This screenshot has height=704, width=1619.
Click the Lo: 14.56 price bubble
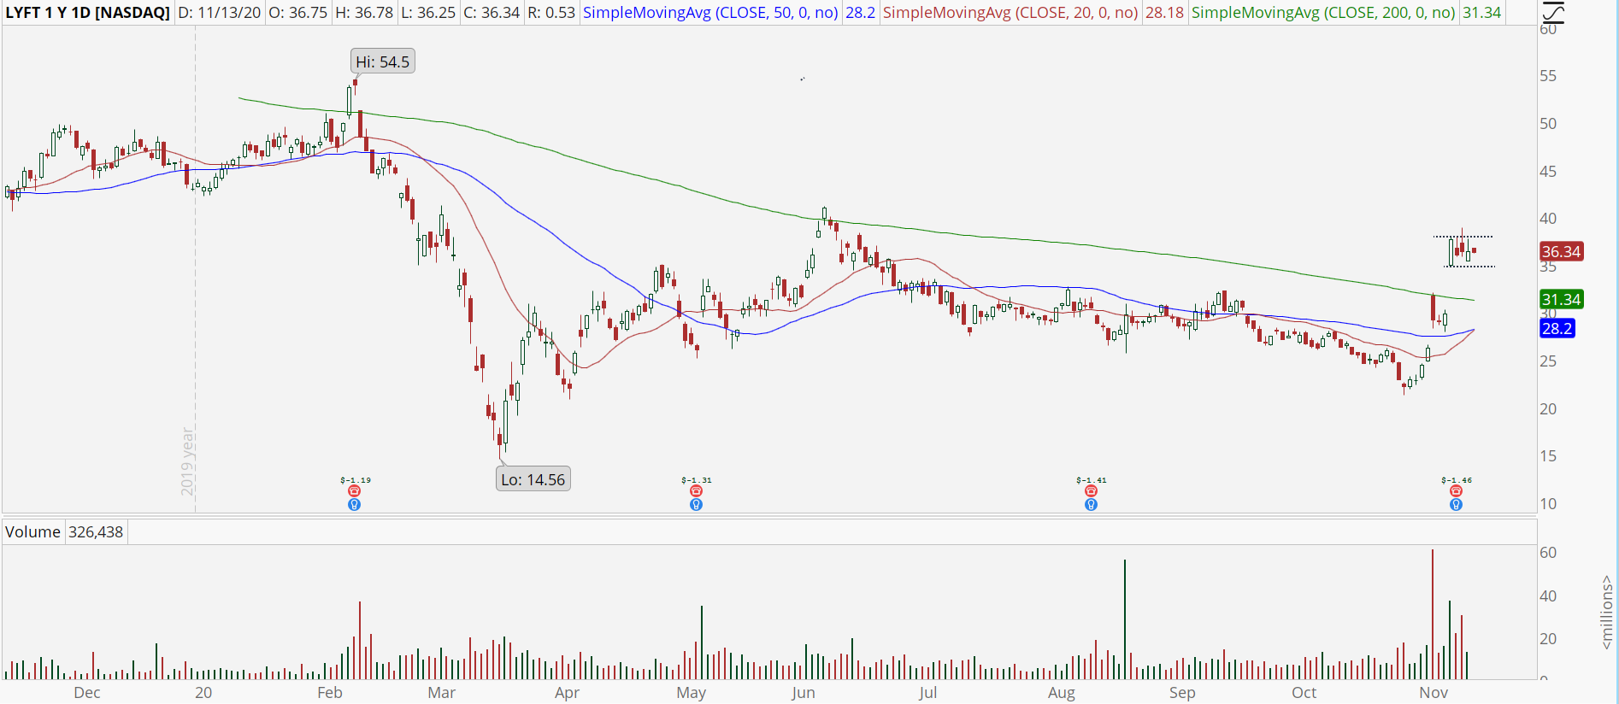point(533,479)
